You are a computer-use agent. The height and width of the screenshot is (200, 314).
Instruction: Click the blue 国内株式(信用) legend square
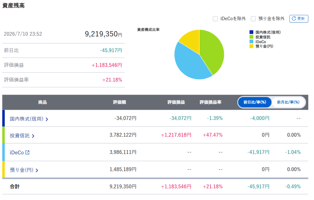[251, 32]
